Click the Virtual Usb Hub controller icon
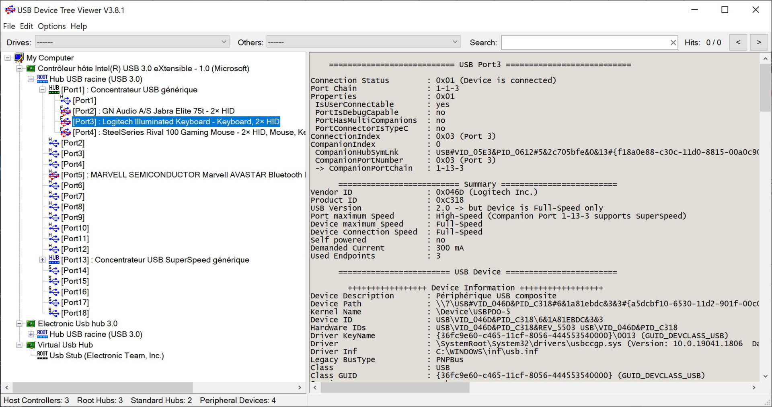Image resolution: width=772 pixels, height=407 pixels. point(31,345)
